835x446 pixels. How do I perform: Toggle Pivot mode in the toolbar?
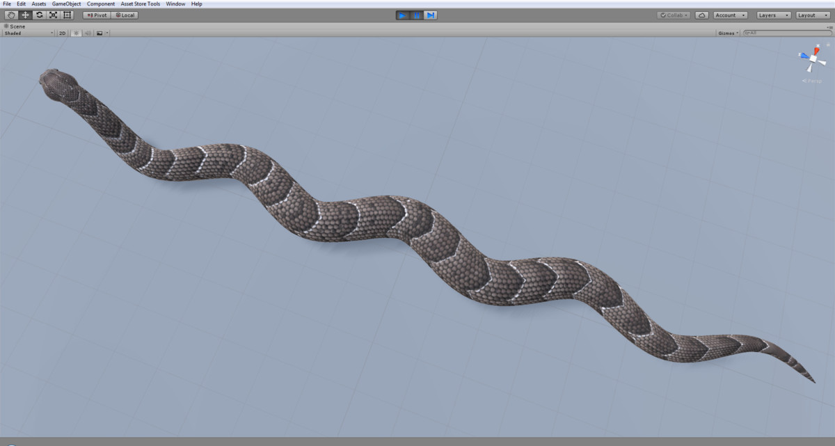[96, 15]
